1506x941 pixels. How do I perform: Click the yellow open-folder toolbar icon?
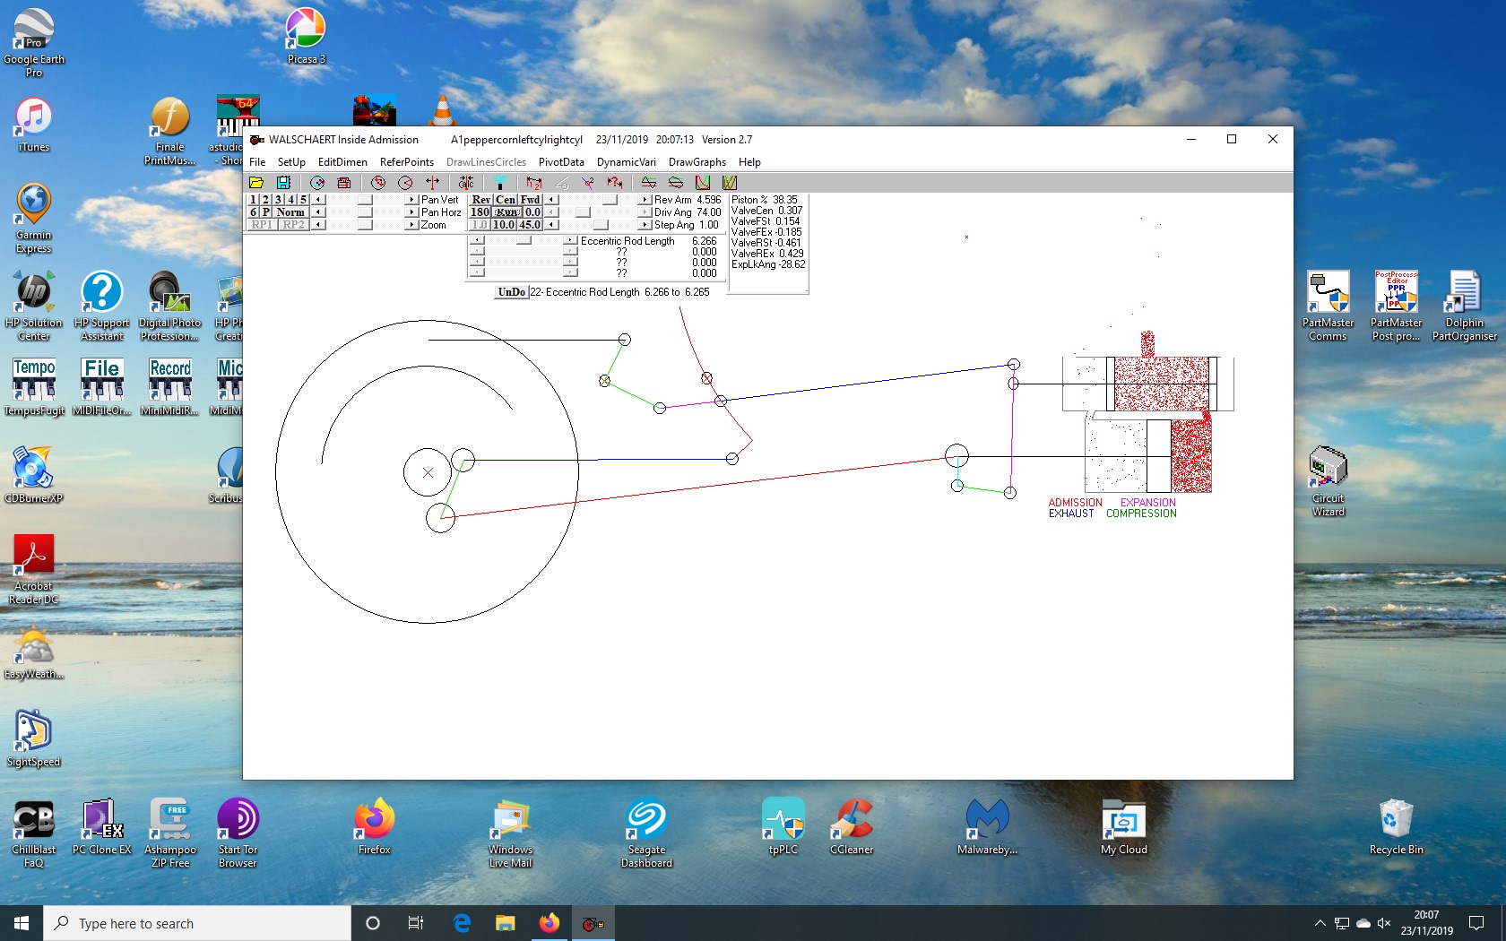[x=256, y=183]
